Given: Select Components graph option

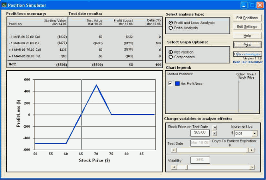Looking at the screenshot, I should coord(171,57).
